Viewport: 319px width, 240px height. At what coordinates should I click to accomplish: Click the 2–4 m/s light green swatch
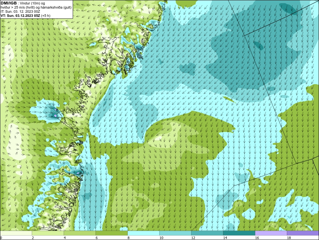pos(48,233)
